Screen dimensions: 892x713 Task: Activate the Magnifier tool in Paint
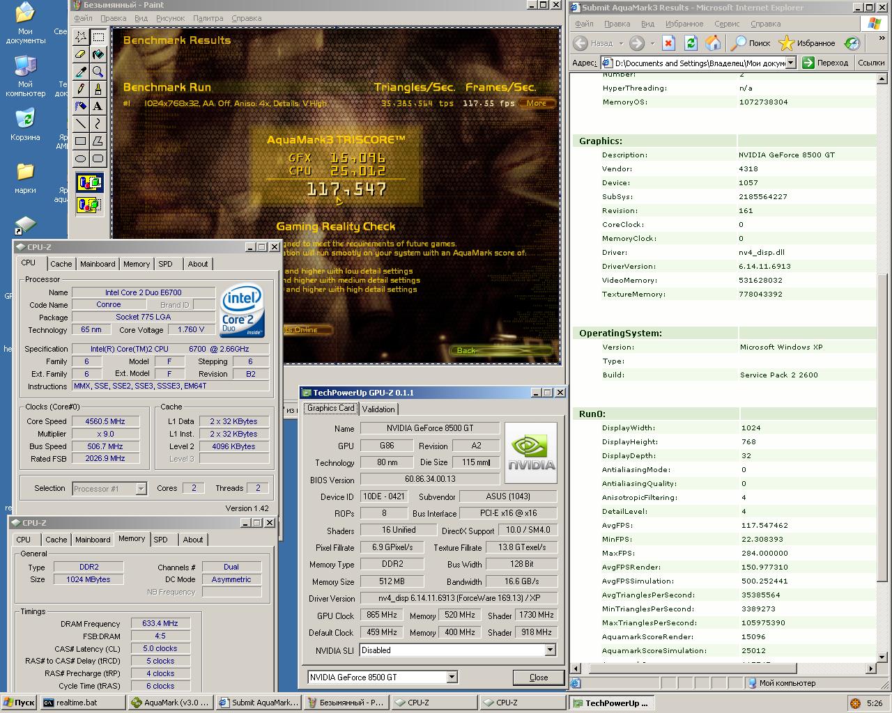click(98, 72)
